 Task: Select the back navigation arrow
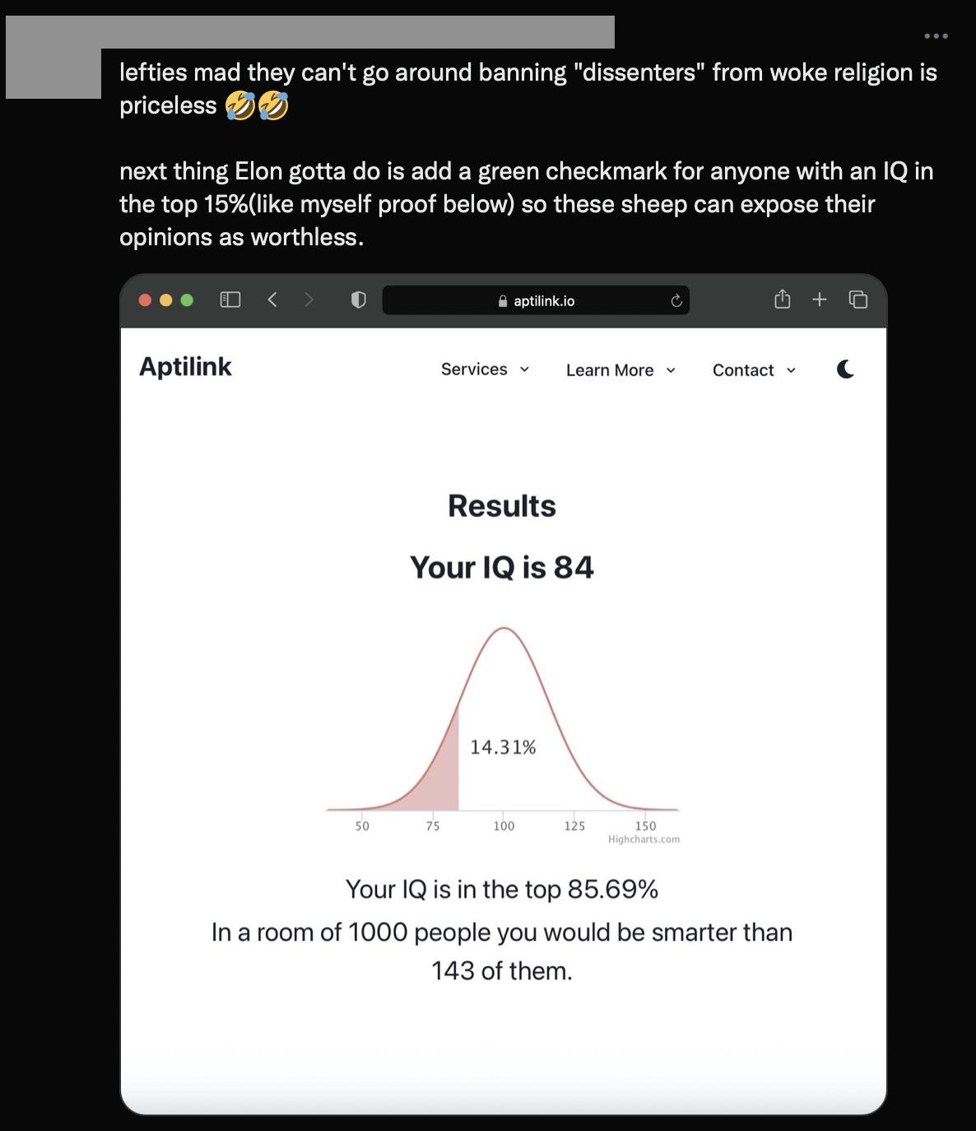coord(272,300)
